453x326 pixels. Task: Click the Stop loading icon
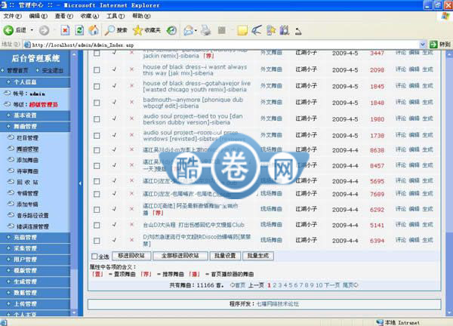pos(65,30)
